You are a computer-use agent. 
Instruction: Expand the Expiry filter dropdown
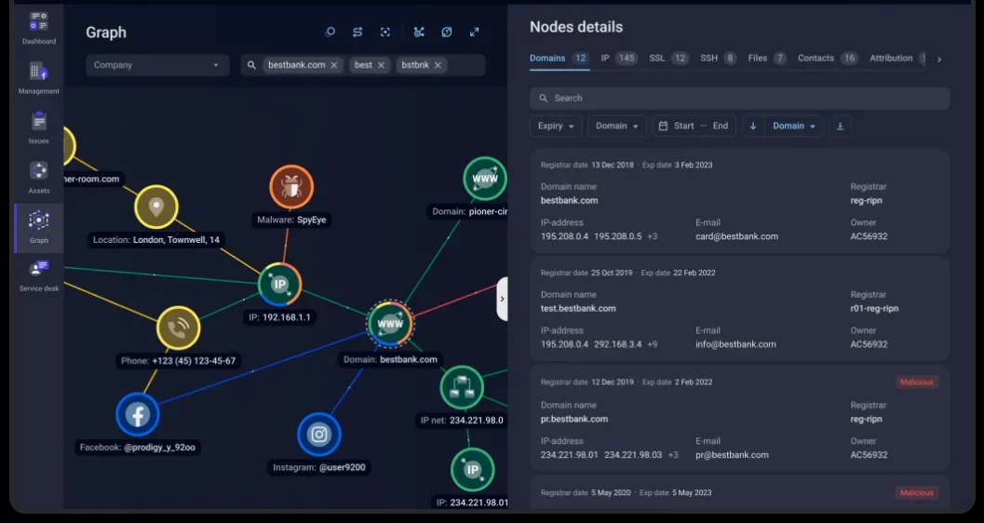pos(556,127)
